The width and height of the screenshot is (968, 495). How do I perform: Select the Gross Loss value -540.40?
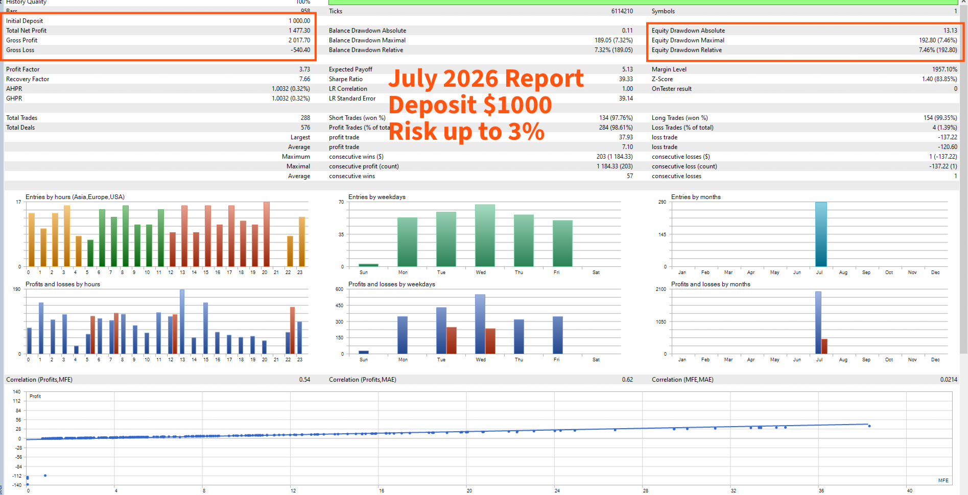point(301,50)
